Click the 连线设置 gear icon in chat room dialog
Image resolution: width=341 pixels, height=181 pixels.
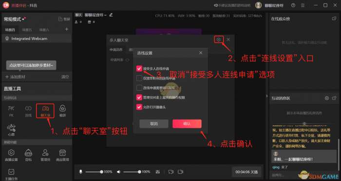(x=219, y=40)
